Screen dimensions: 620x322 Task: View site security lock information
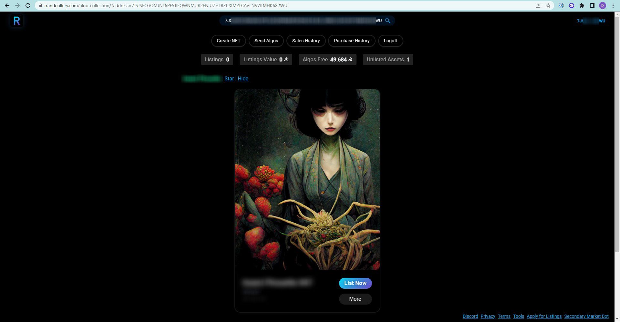point(40,5)
